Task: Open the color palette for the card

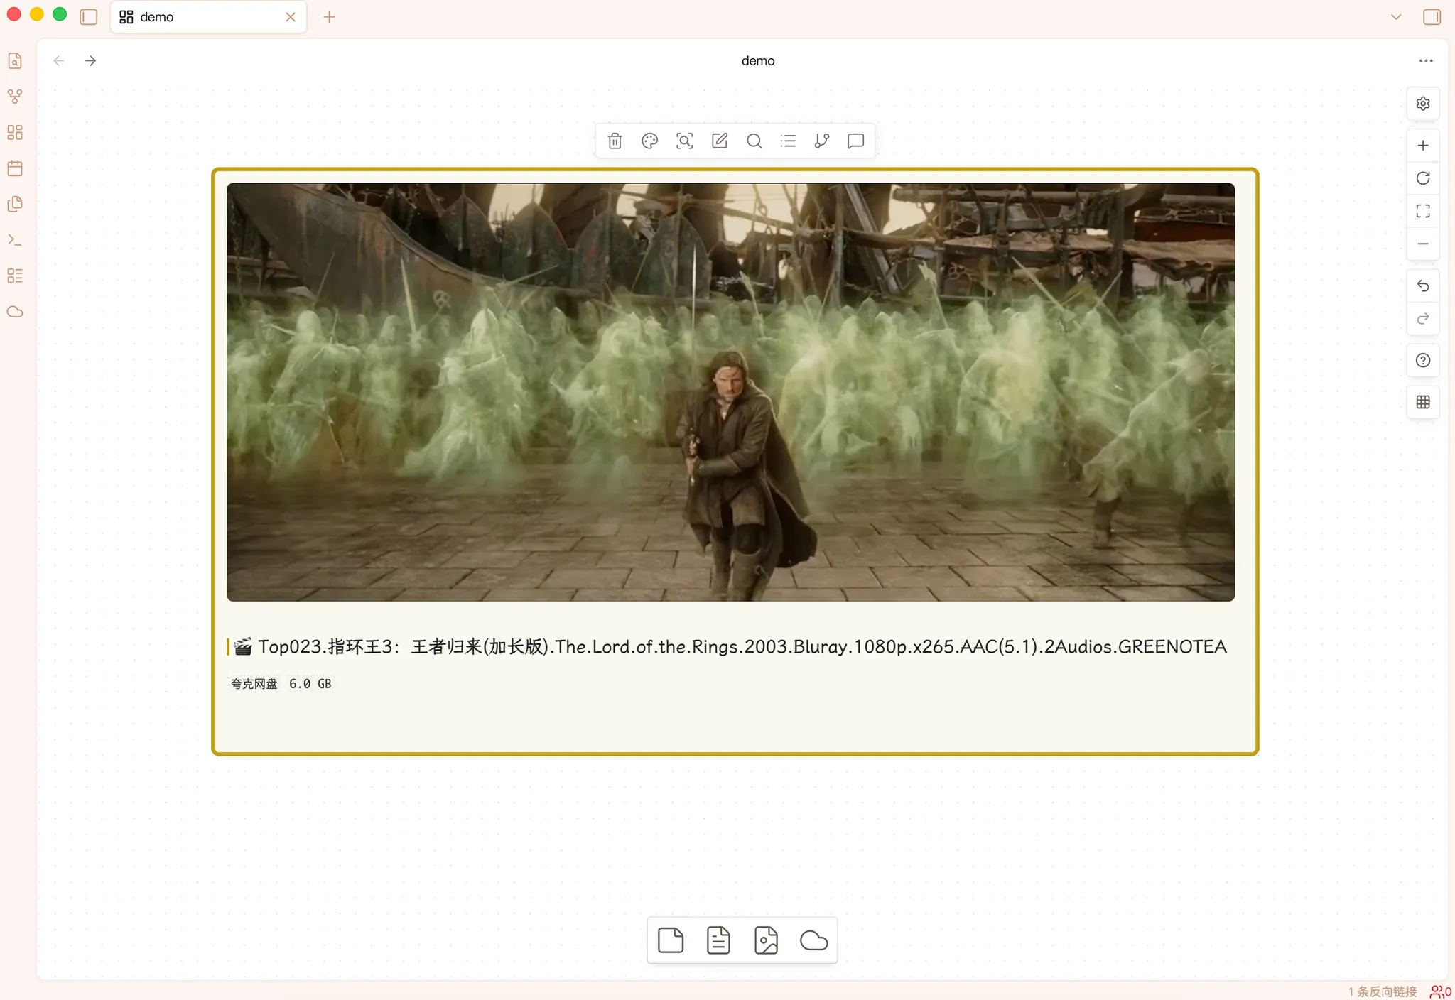Action: (649, 141)
